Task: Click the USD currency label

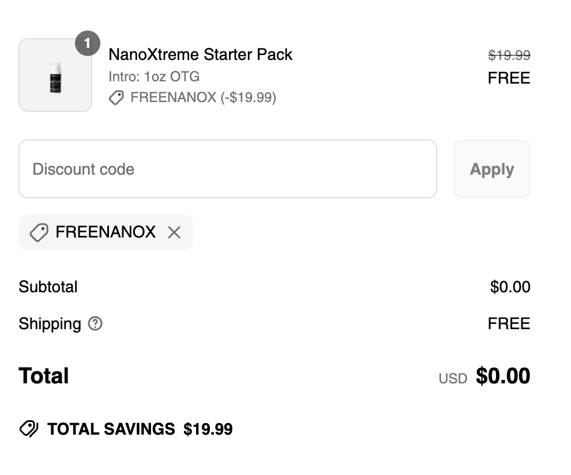Action: coord(453,379)
